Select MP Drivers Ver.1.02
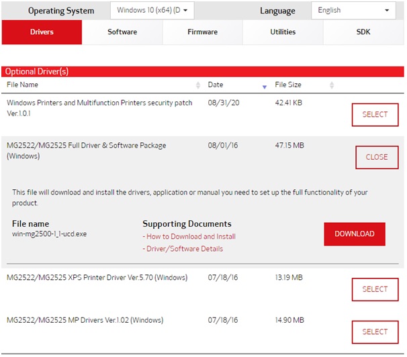Image resolution: width=407 pixels, height=357 pixels. 375,332
